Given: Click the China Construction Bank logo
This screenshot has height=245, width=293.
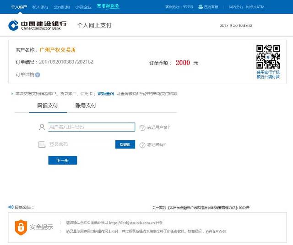Looking at the screenshot, I should 38,26.
